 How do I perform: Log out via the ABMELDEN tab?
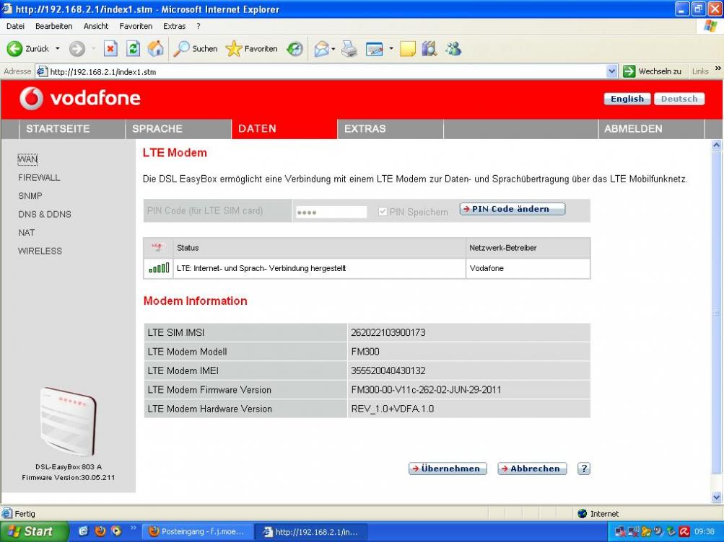coord(651,129)
